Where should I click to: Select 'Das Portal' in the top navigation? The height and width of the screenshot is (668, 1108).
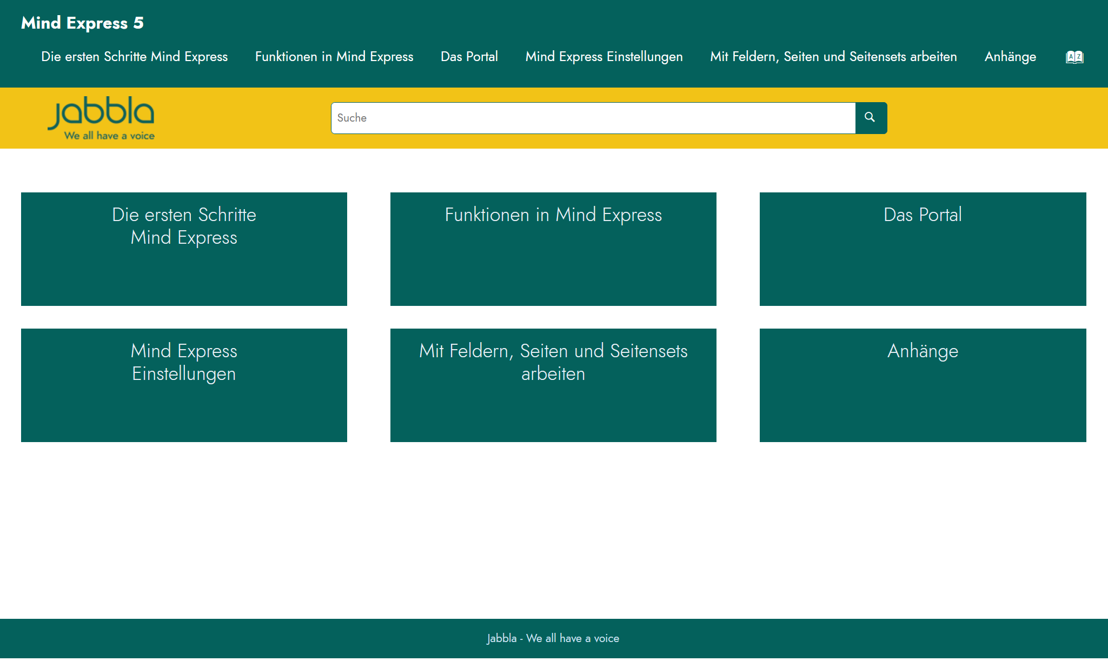[x=469, y=57]
